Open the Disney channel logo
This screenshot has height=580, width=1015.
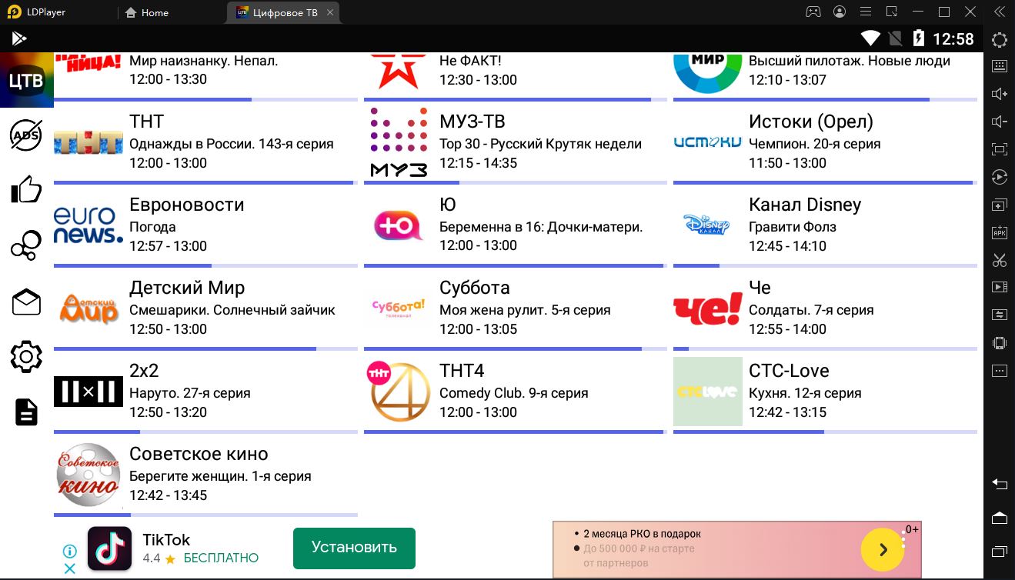pyautogui.click(x=707, y=225)
